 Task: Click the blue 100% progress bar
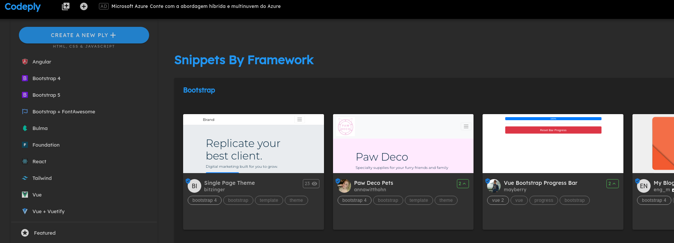click(x=553, y=119)
